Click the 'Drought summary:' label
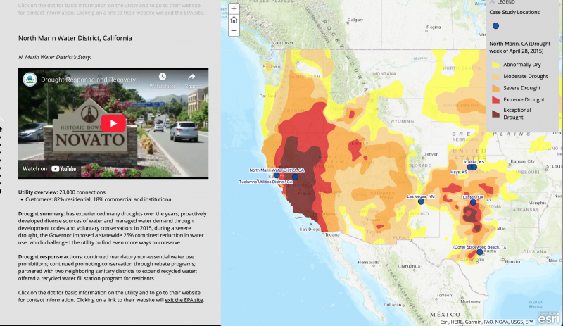Screen dimensions: 563x326 tap(42, 213)
